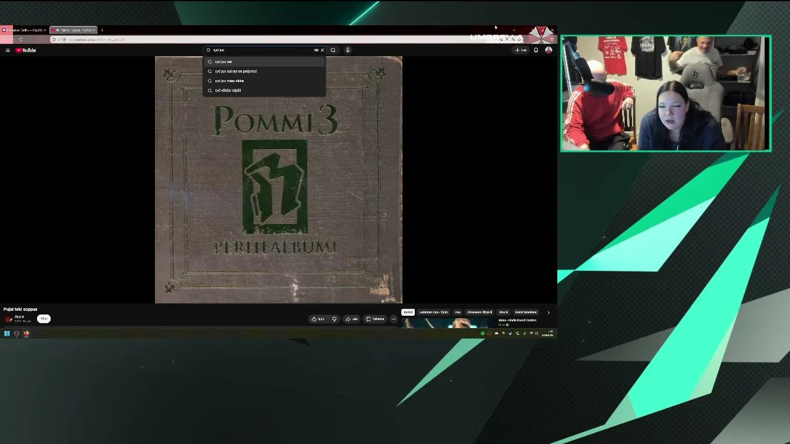Select the "Sinulle" filter chip
The height and width of the screenshot is (444, 790).
[x=504, y=312]
